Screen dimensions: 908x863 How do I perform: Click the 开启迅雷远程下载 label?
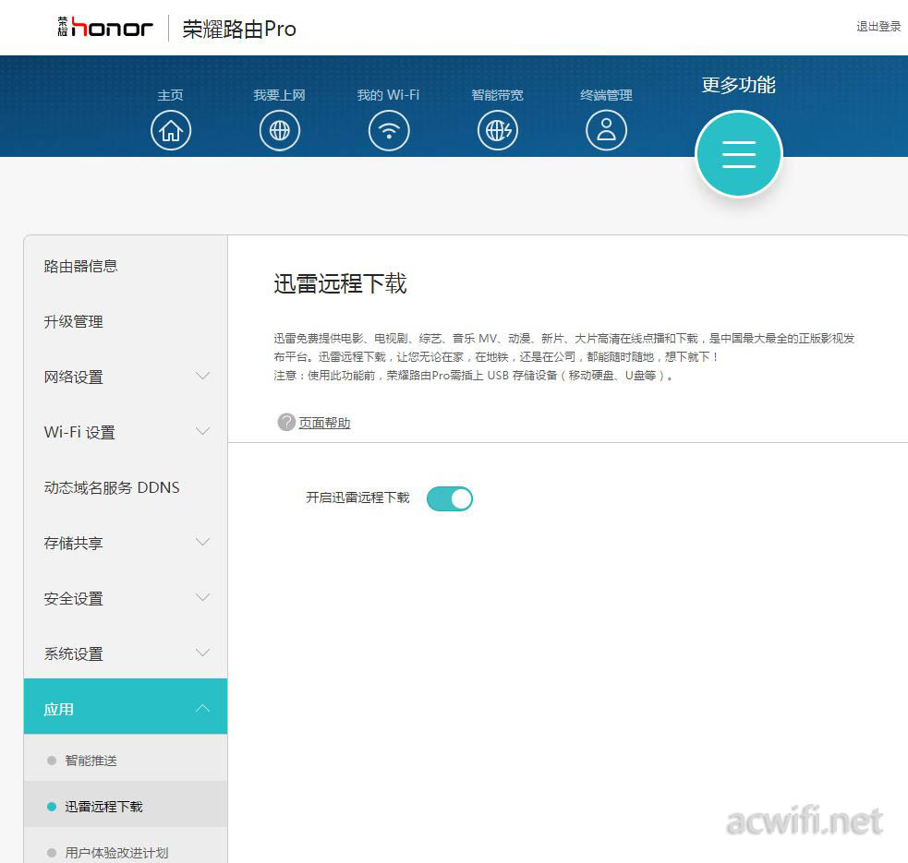click(x=357, y=497)
